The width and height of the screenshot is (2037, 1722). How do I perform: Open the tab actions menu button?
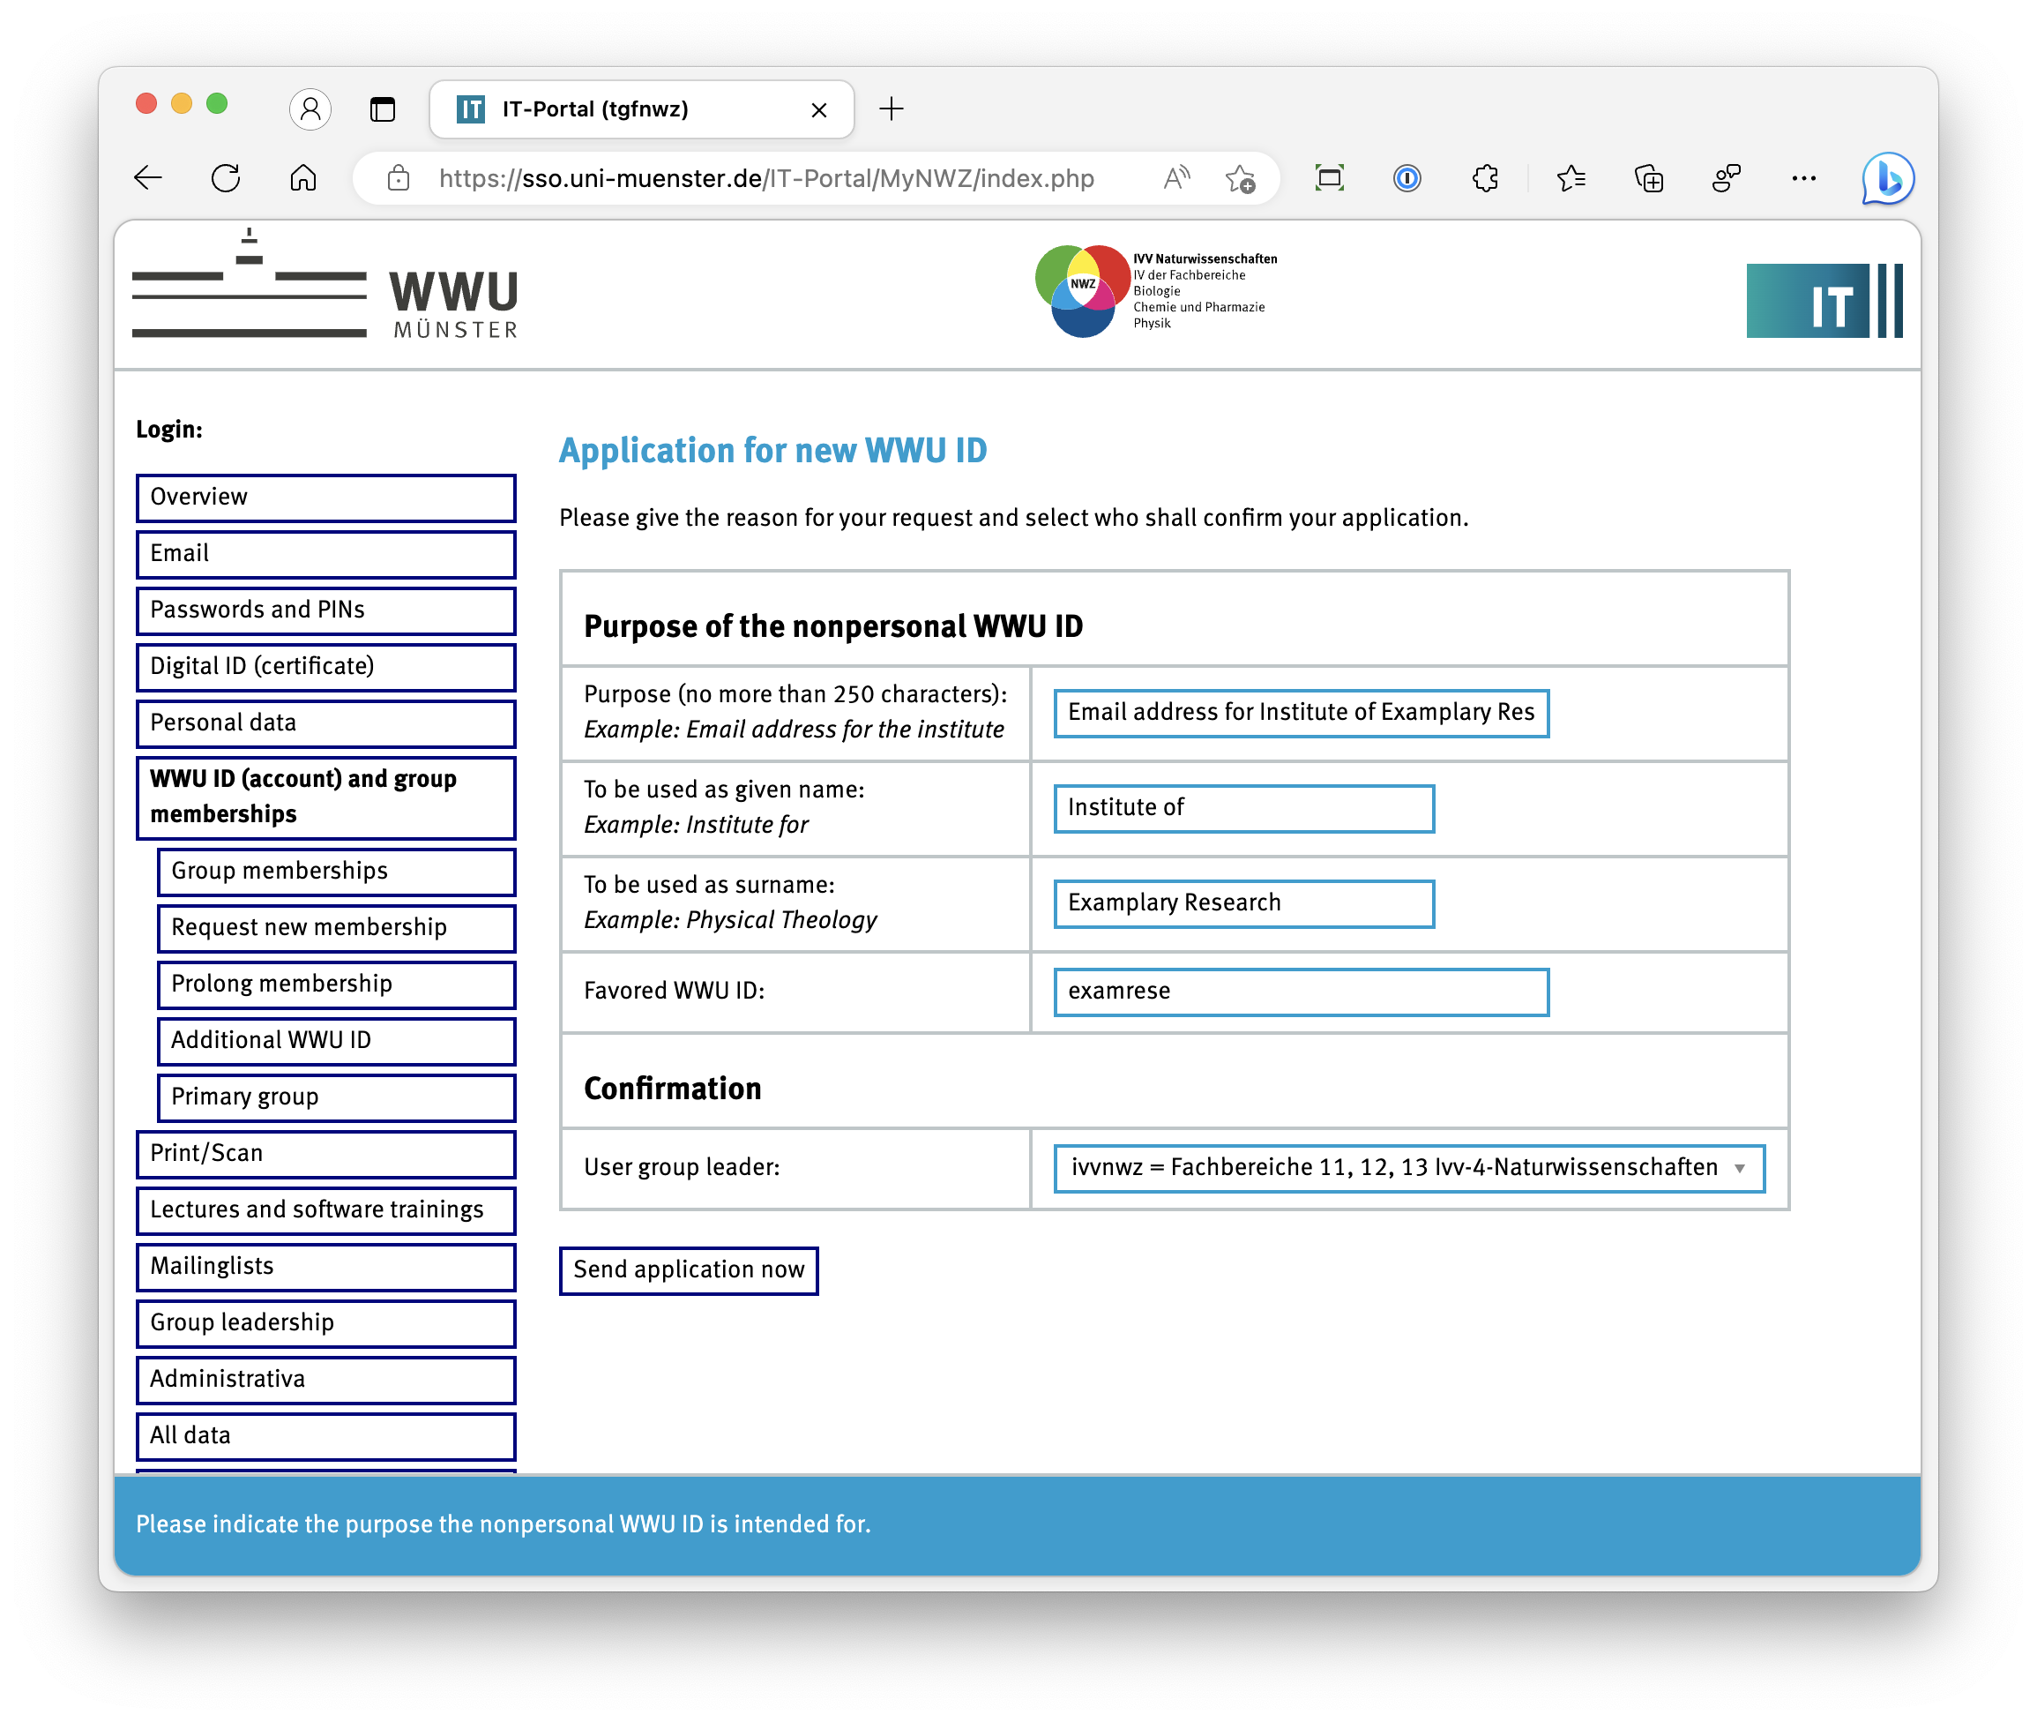point(383,109)
